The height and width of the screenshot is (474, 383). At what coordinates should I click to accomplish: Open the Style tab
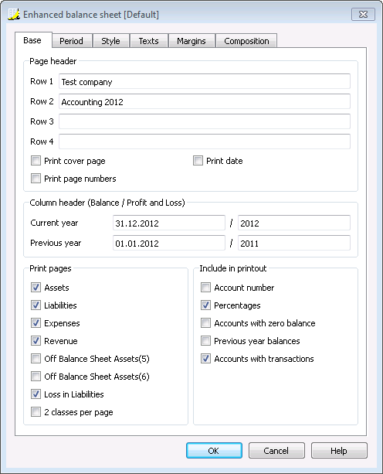point(110,41)
